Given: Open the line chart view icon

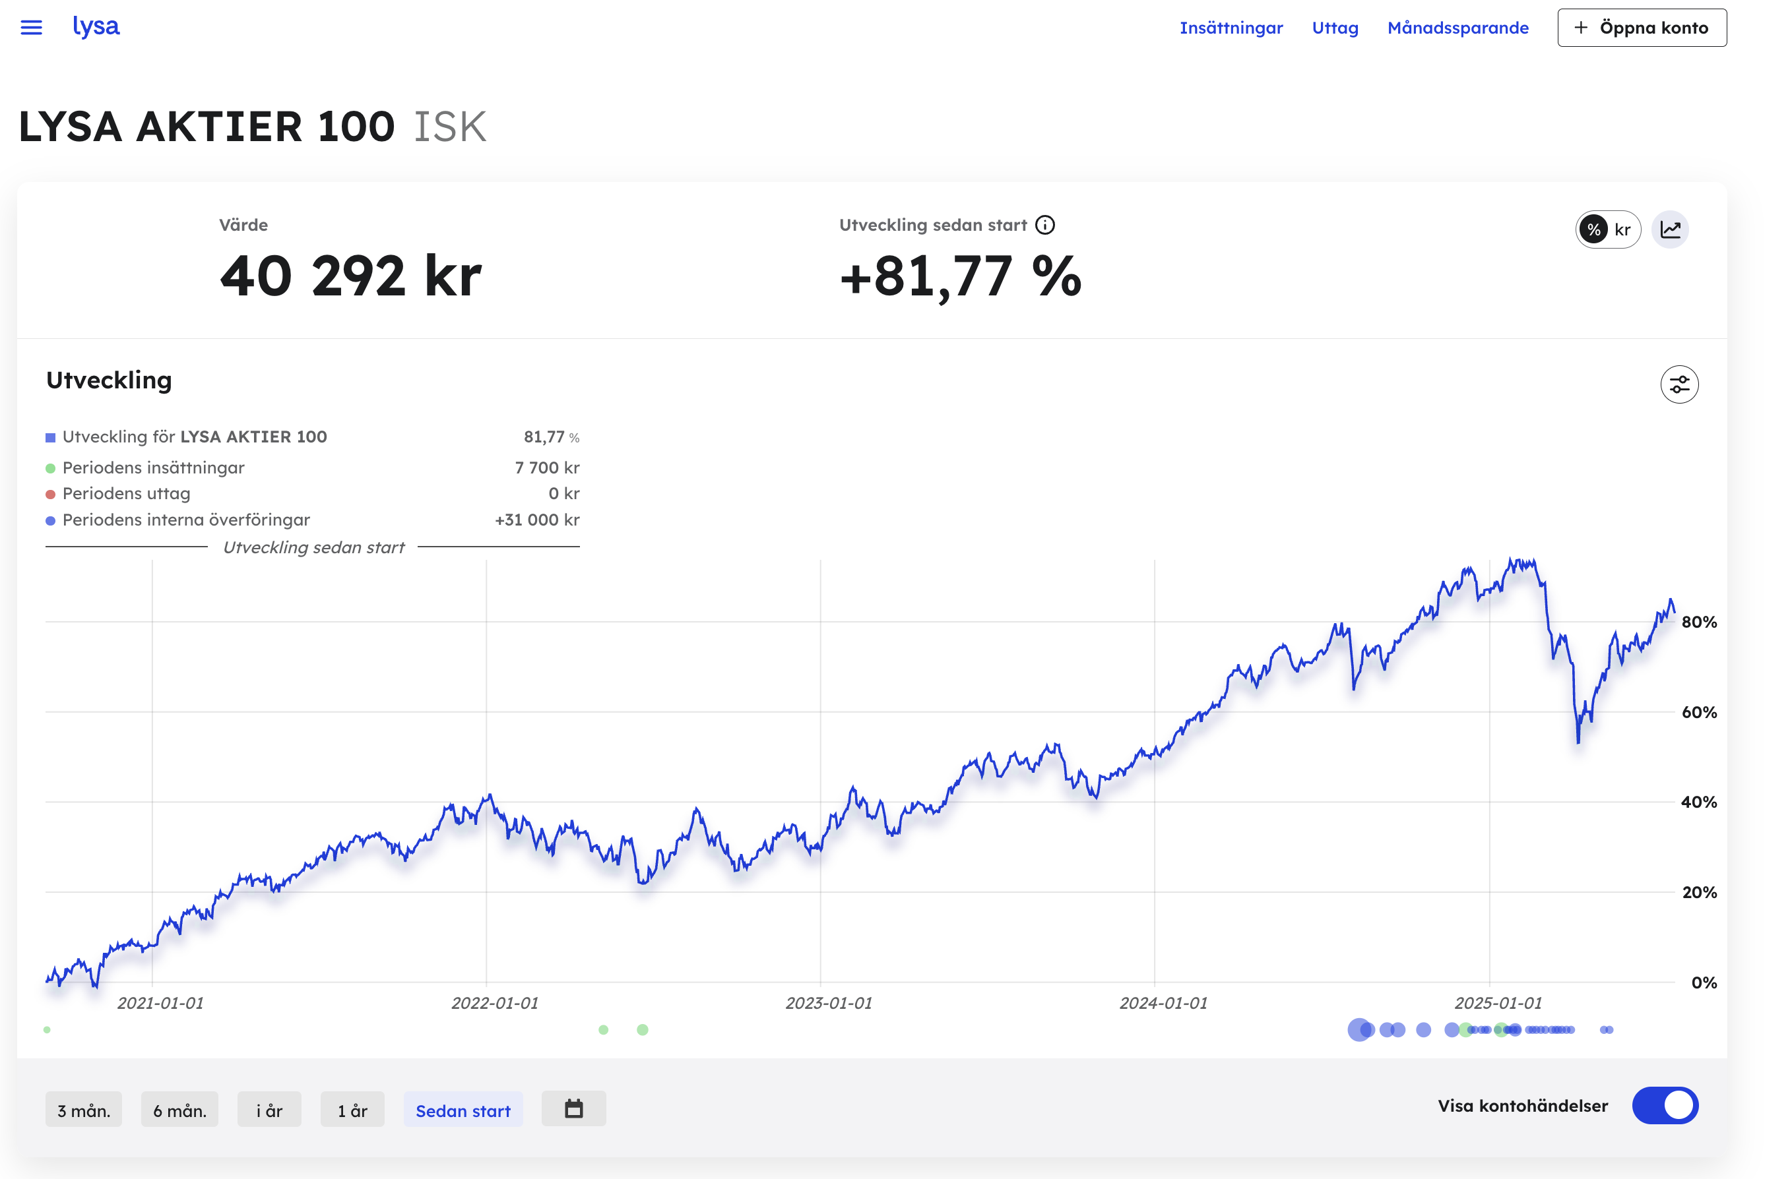Looking at the screenshot, I should pos(1670,229).
